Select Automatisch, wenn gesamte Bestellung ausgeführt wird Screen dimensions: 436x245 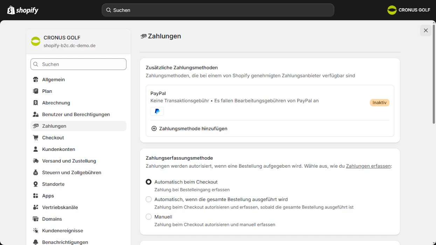pyautogui.click(x=148, y=199)
